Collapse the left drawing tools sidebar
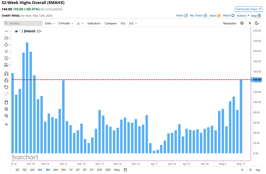This screenshot has width=266, height=174. click(x=6, y=124)
